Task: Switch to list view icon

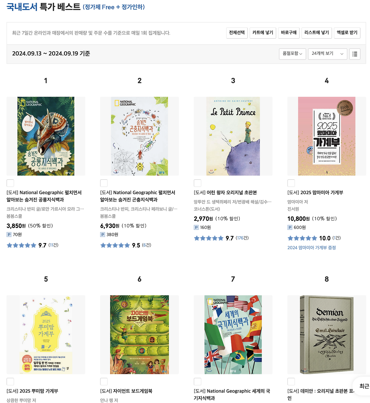Action: [x=355, y=54]
